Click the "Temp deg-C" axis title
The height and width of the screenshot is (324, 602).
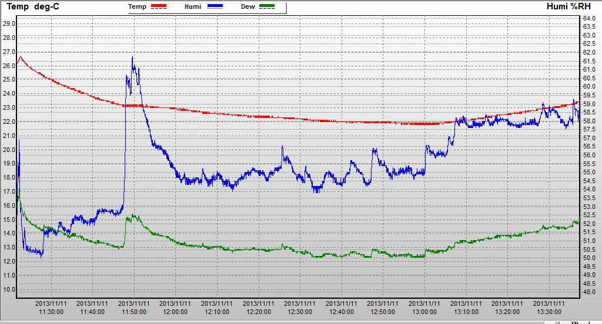33,7
